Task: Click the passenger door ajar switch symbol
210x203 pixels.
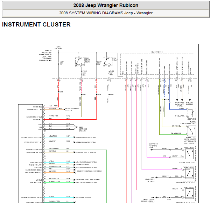Action: (189, 173)
